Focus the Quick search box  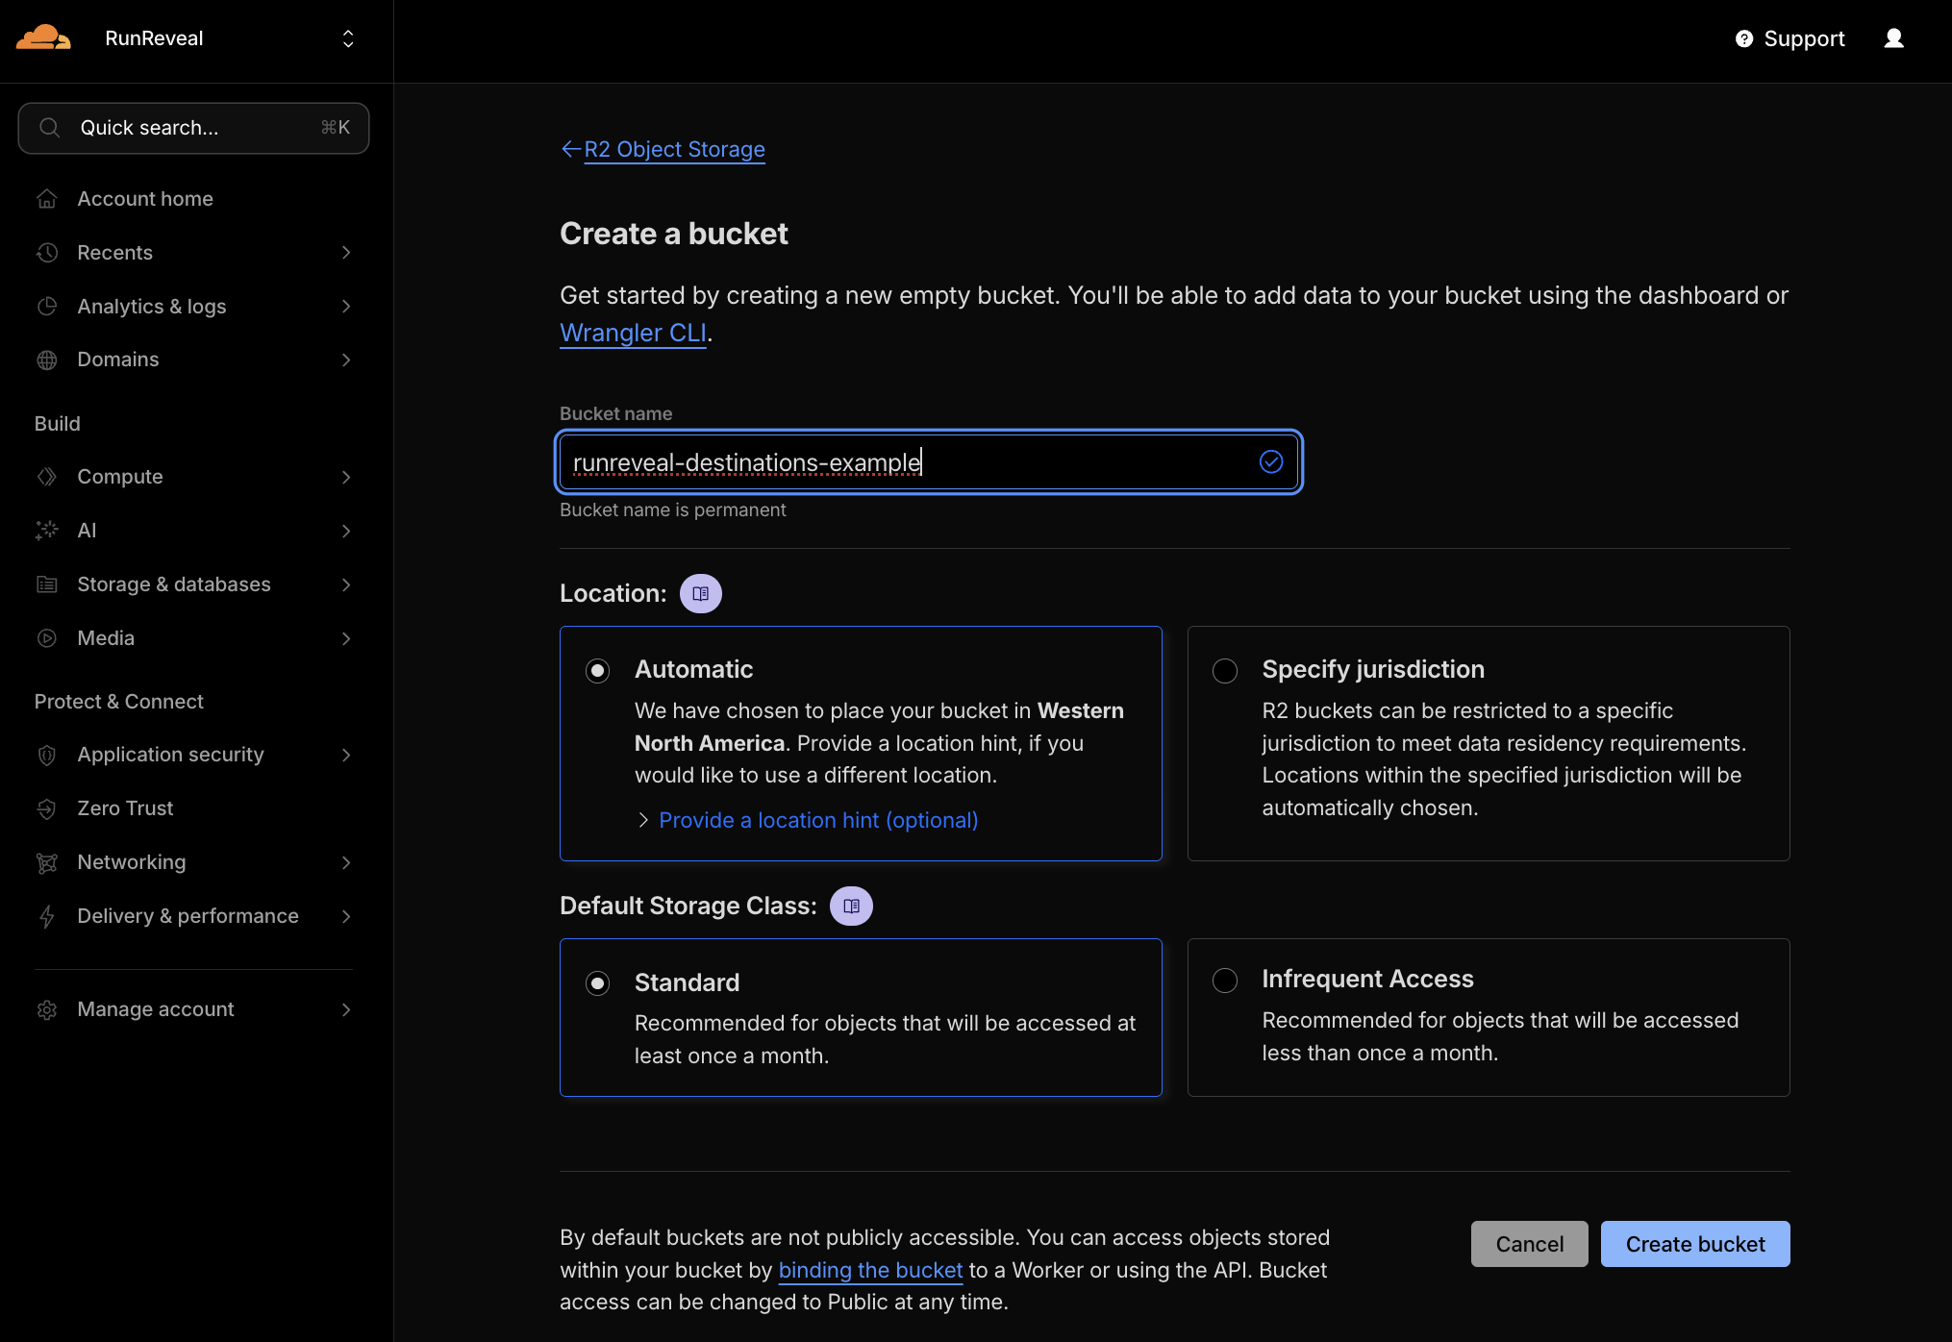pyautogui.click(x=192, y=128)
